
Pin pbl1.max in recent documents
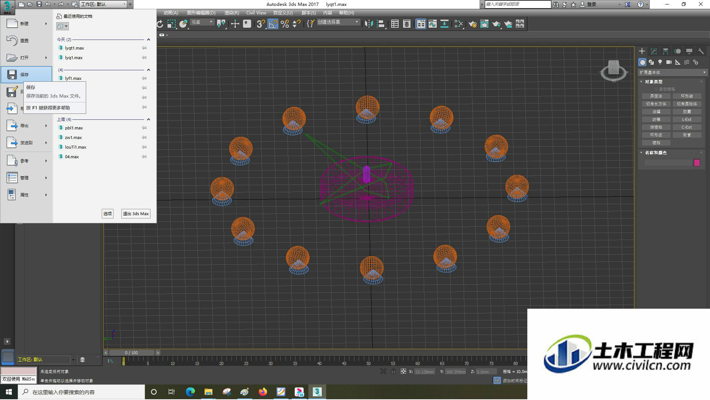(145, 128)
